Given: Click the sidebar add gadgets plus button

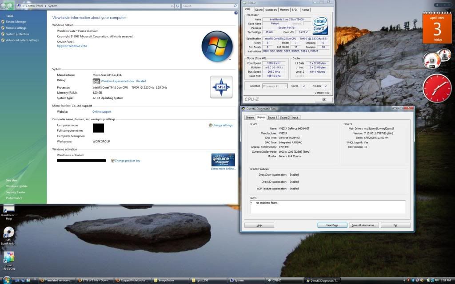Looking at the screenshot, I should [x=437, y=5].
